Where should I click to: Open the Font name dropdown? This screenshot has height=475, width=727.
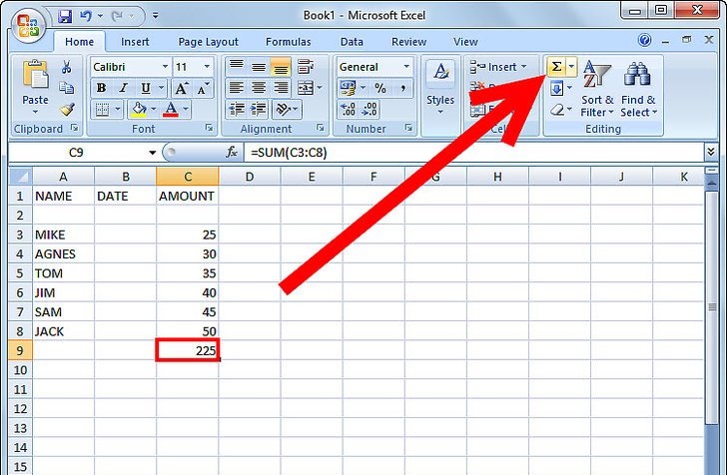165,67
